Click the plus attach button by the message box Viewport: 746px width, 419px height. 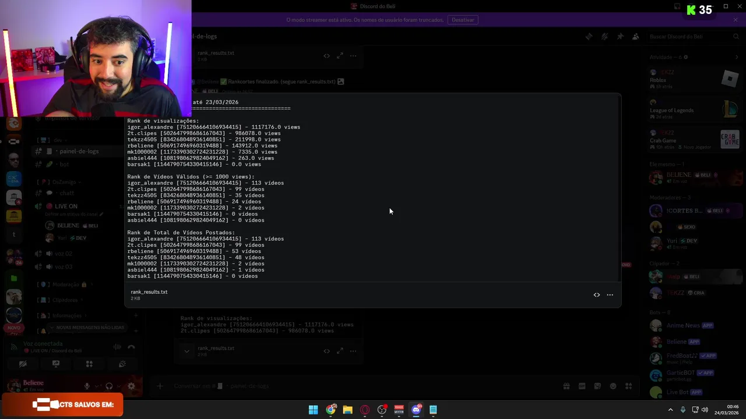160,386
